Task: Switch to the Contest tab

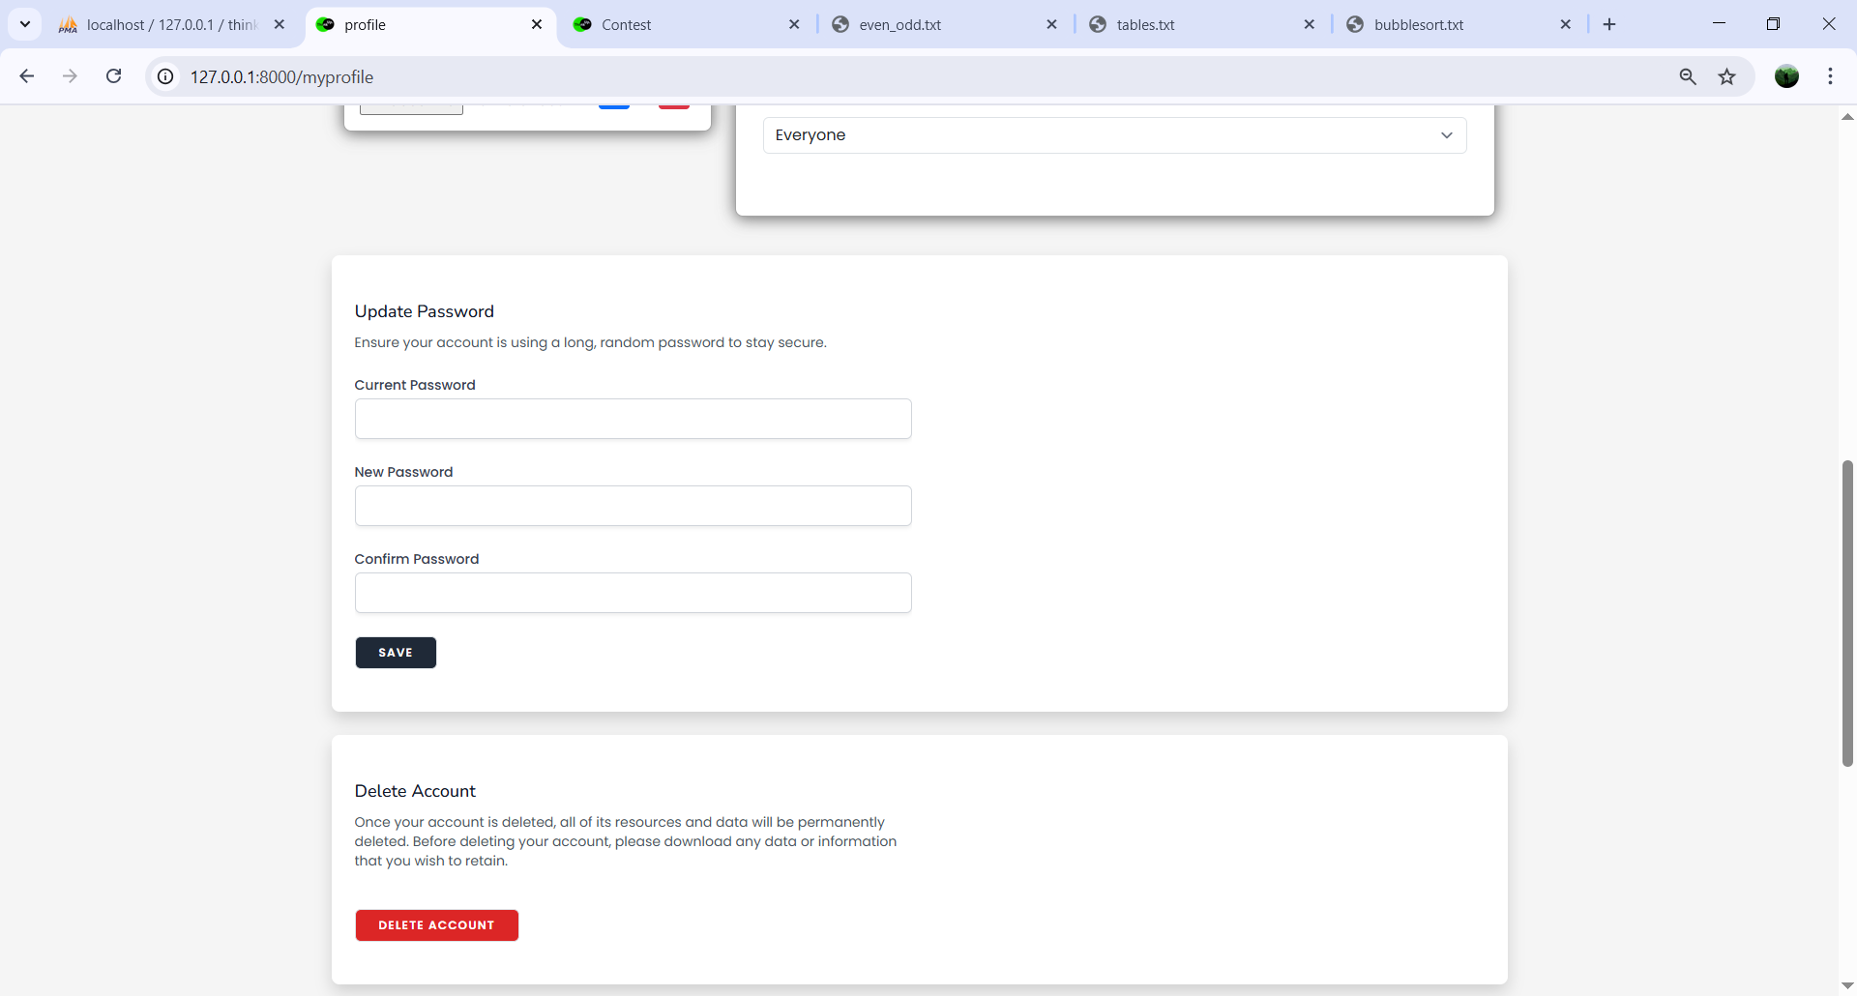Action: click(x=677, y=25)
